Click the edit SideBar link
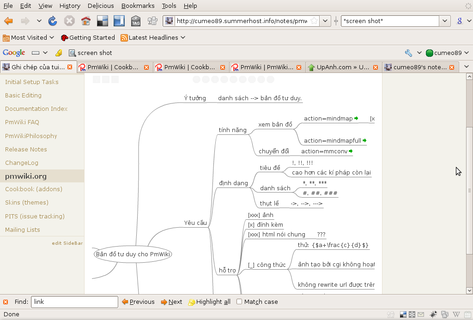The image size is (473, 320). click(67, 243)
